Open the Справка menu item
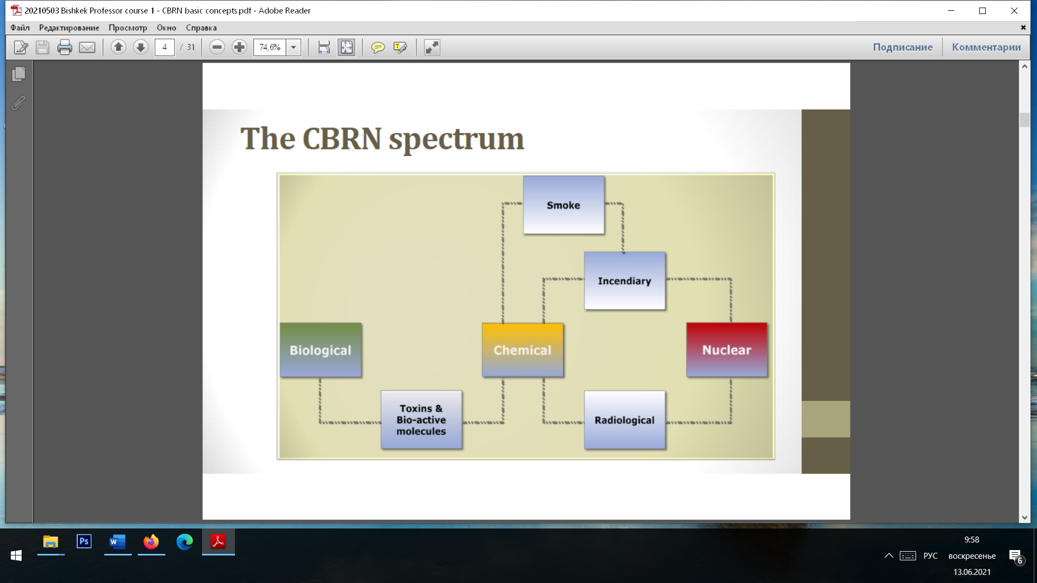 point(201,27)
